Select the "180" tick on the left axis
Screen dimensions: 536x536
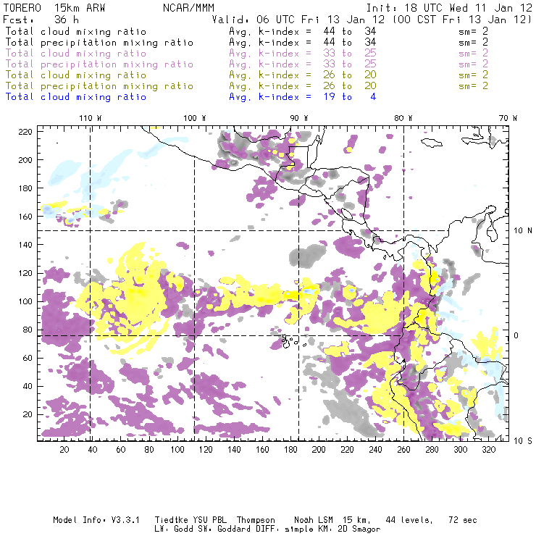(25, 188)
